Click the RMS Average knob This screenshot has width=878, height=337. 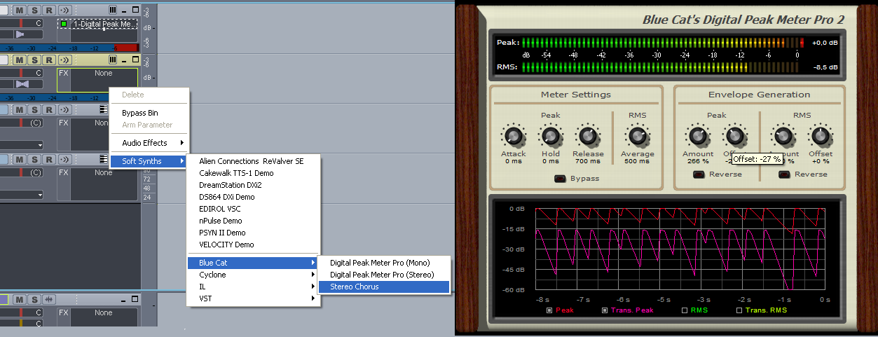637,136
